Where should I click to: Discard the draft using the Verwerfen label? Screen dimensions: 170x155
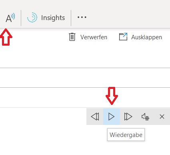click(94, 37)
